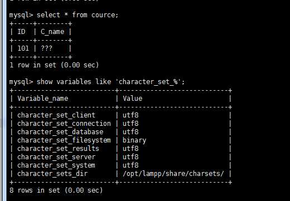
Task: Click the character_set_server variable text
Action: (x=56, y=157)
